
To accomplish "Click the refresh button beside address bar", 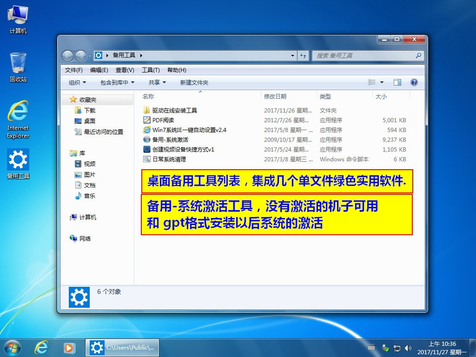I will (303, 56).
